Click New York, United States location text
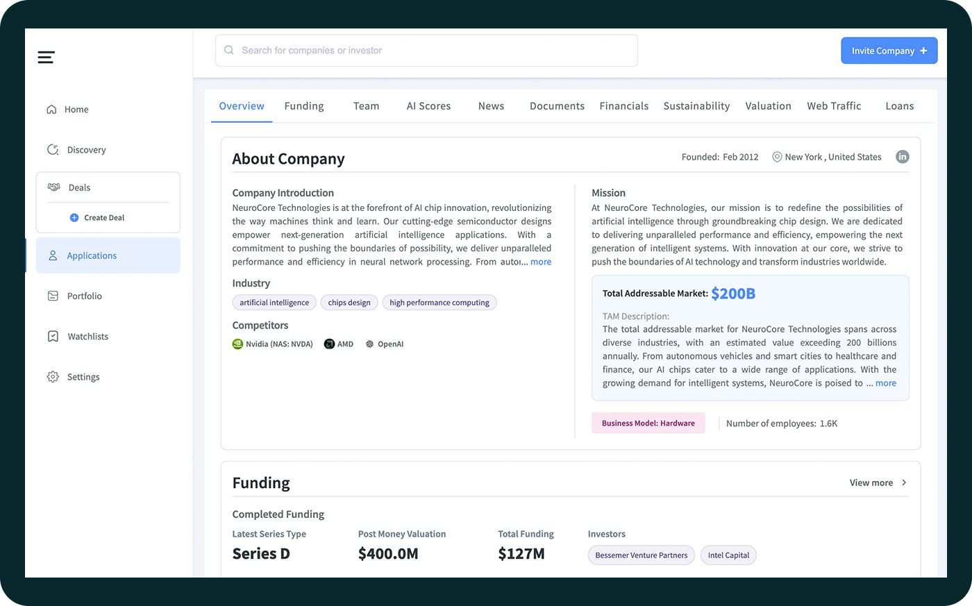The height and width of the screenshot is (606, 972). pyautogui.click(x=833, y=157)
